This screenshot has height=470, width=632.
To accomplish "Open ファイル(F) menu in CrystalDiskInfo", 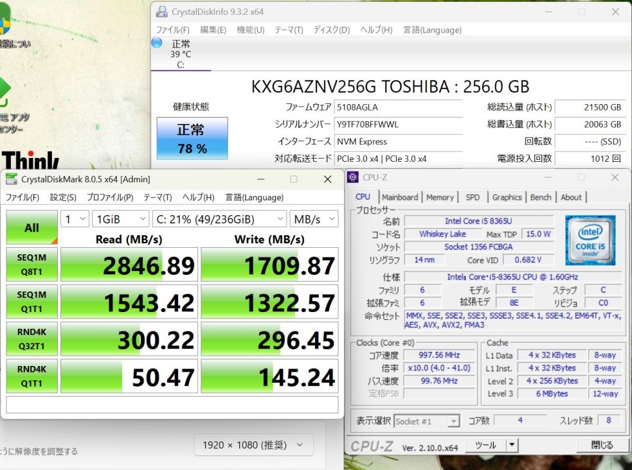I will point(172,30).
